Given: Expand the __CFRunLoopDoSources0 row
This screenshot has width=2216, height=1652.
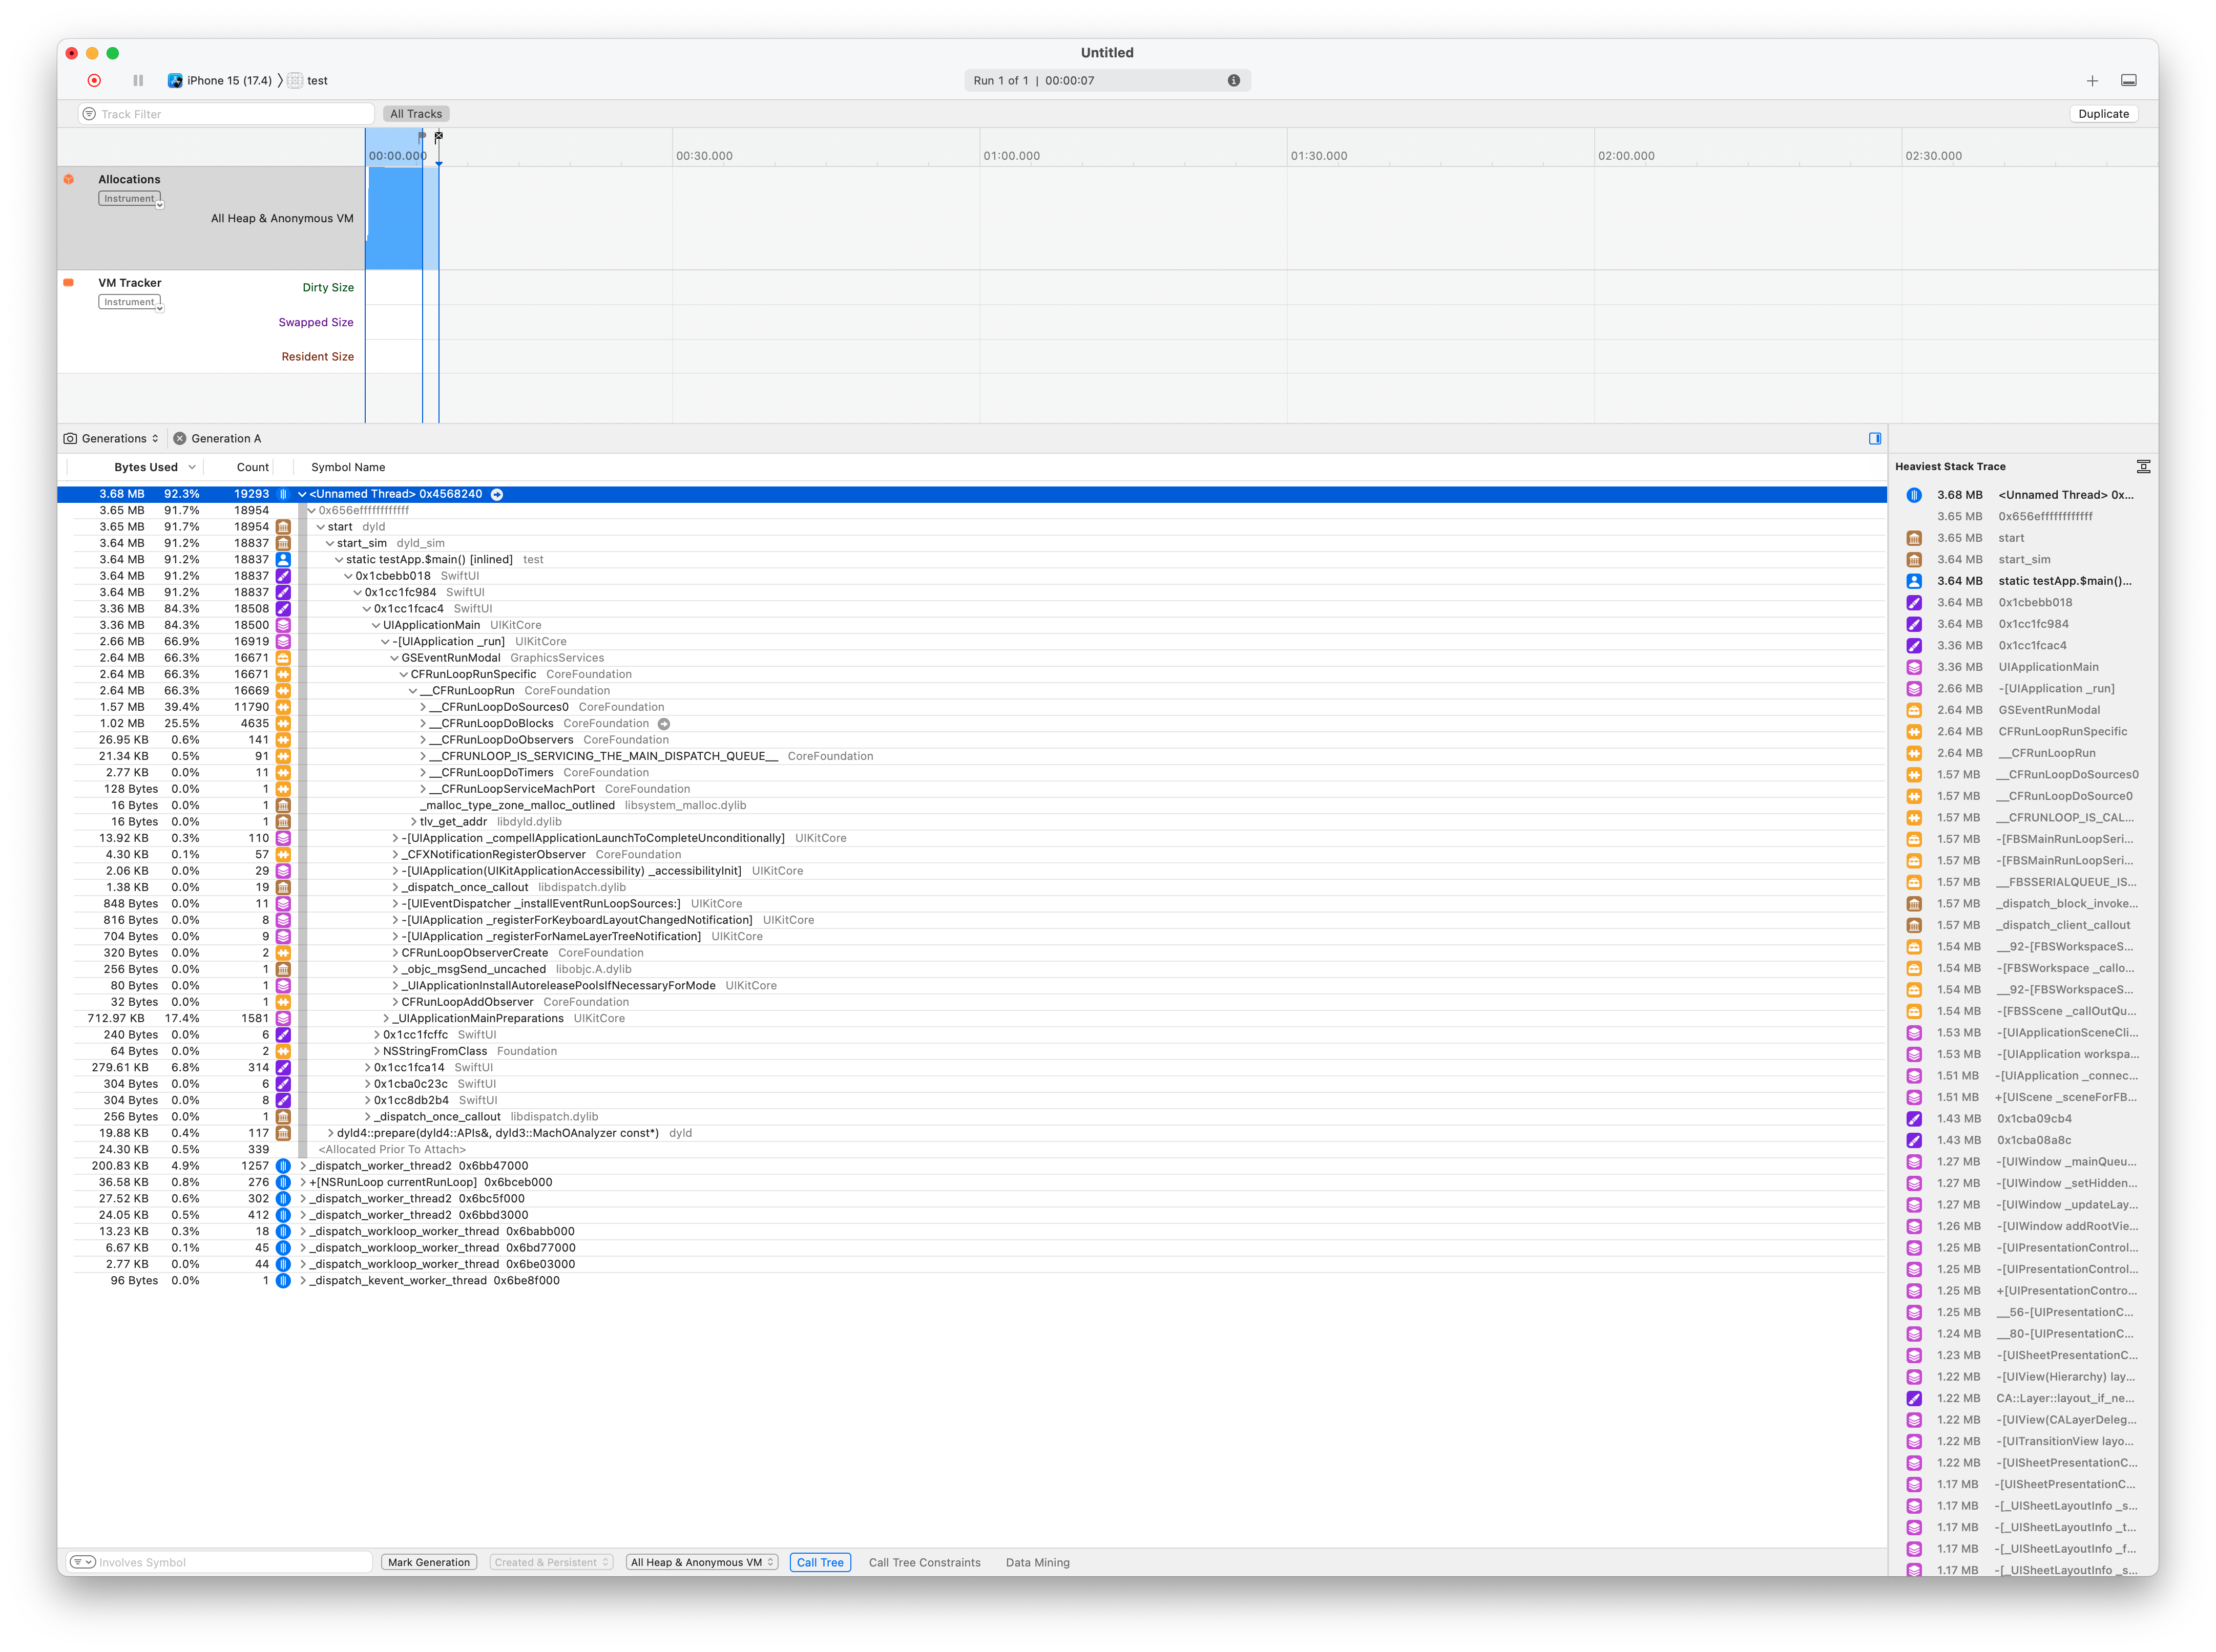Looking at the screenshot, I should coord(422,707).
